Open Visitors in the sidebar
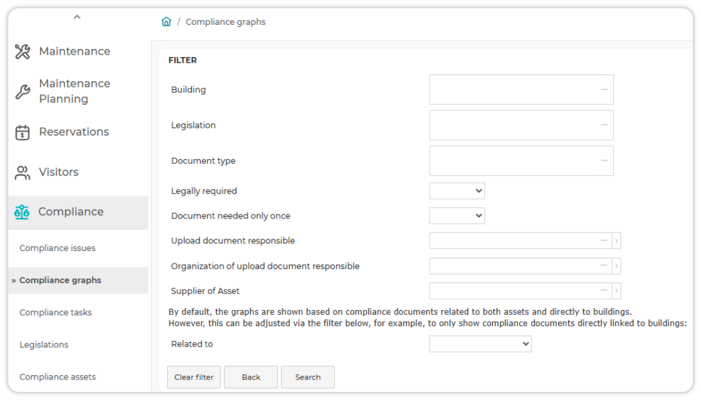 click(58, 172)
